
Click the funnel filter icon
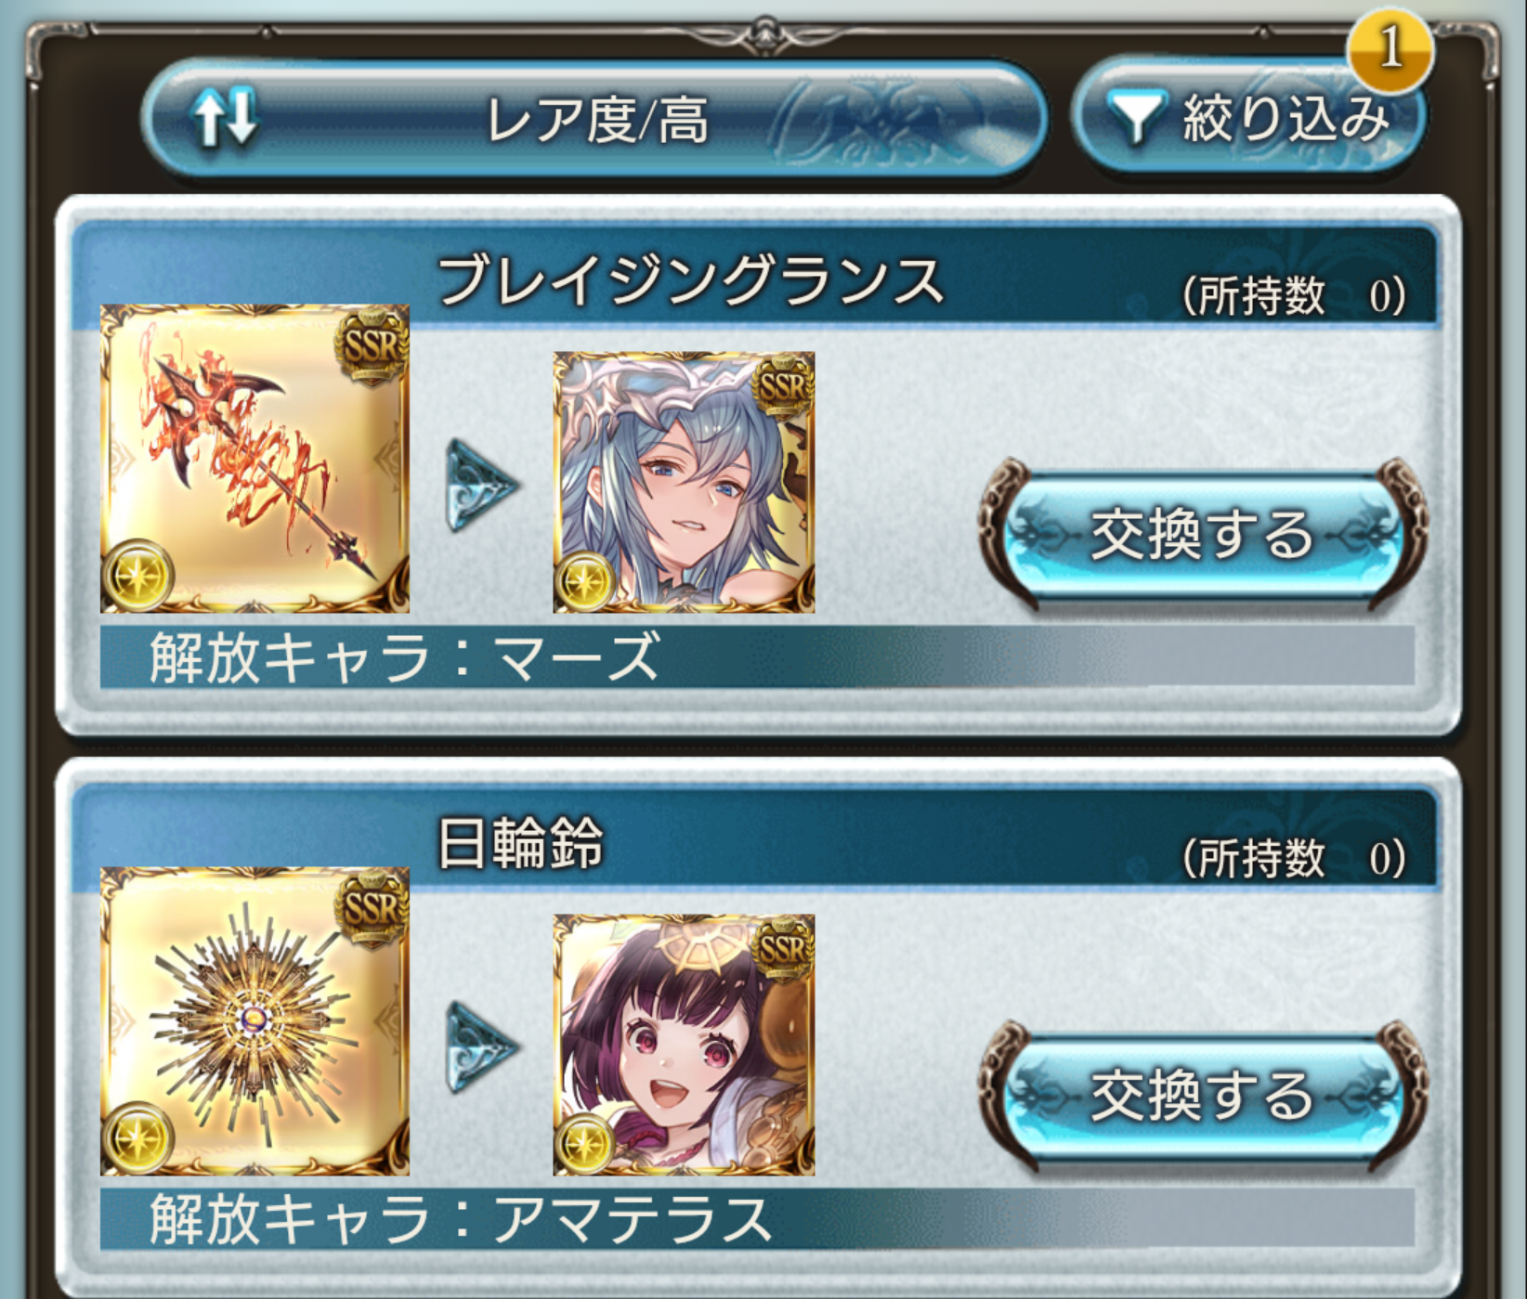1135,118
